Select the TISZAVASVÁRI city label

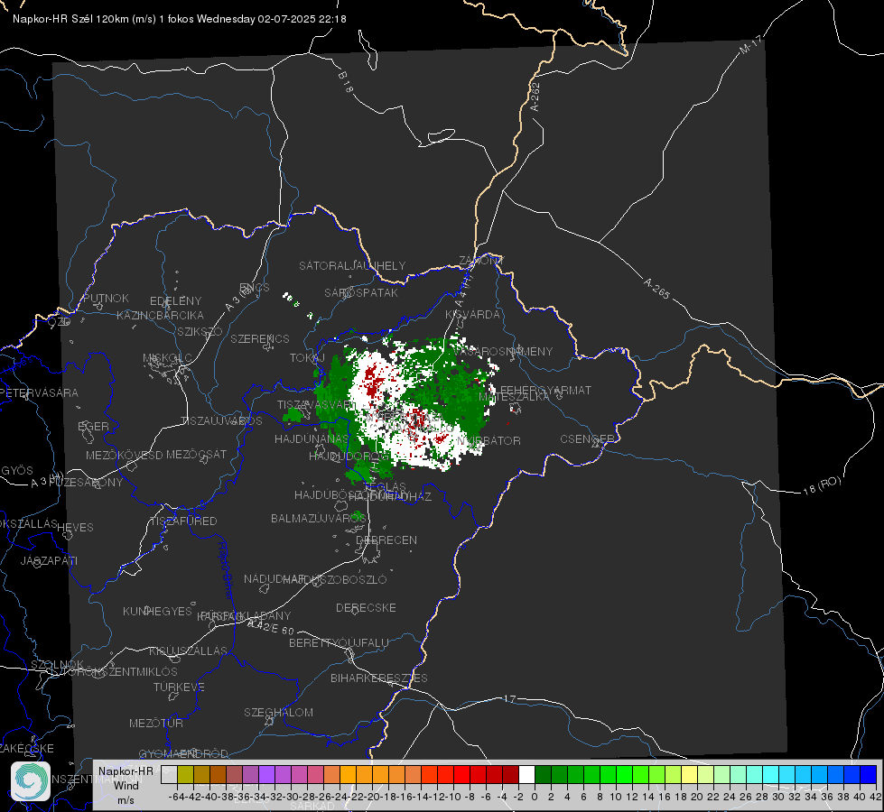316,404
